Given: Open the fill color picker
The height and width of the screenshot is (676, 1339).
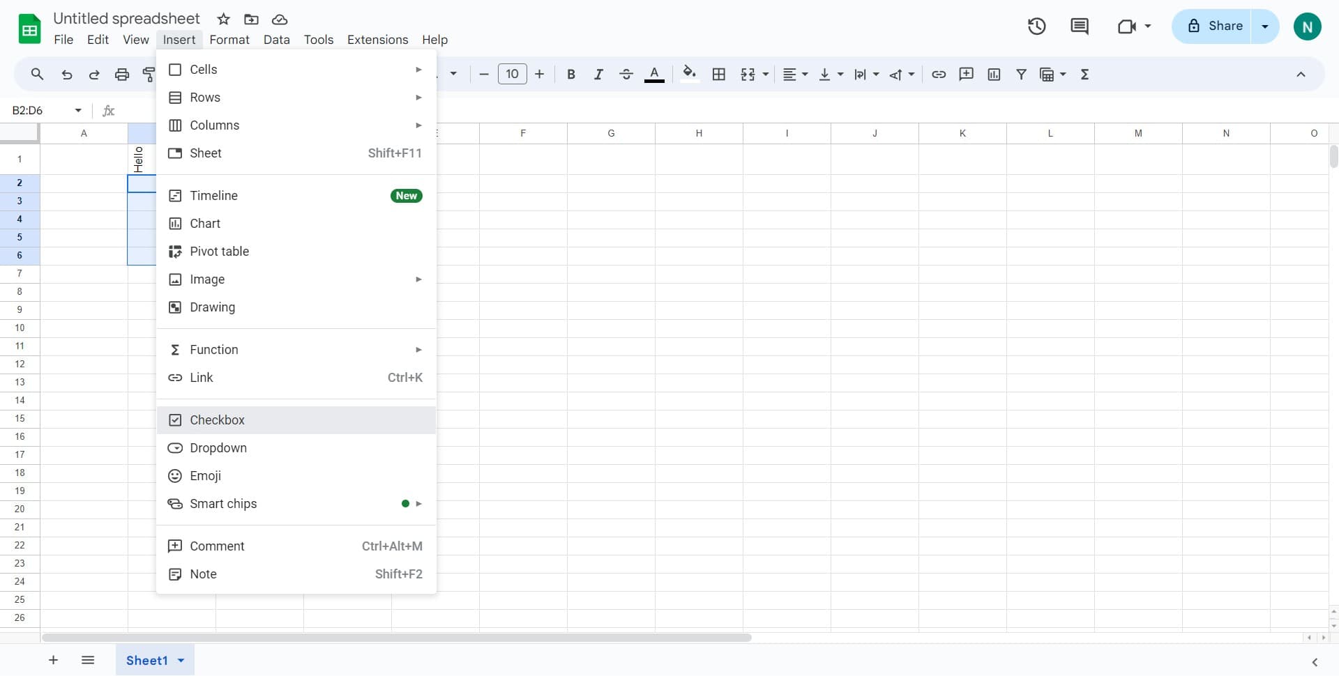Looking at the screenshot, I should click(x=690, y=74).
